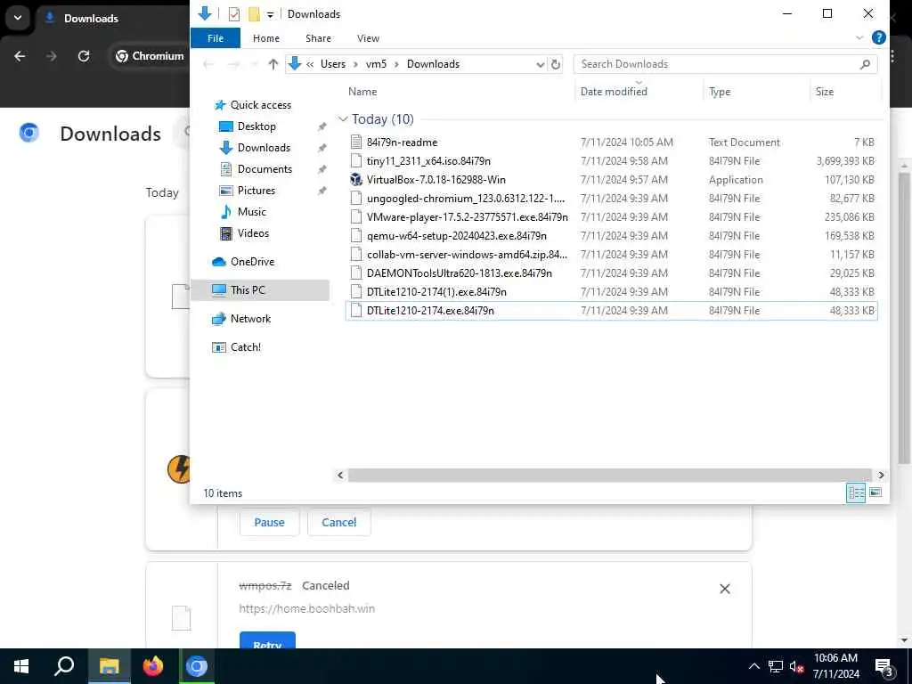The image size is (912, 684).
Task: Select the 84i79n-readme text file
Action: 611,142
